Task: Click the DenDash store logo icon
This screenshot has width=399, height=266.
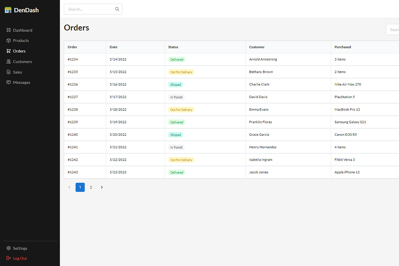Action: [x=8, y=10]
